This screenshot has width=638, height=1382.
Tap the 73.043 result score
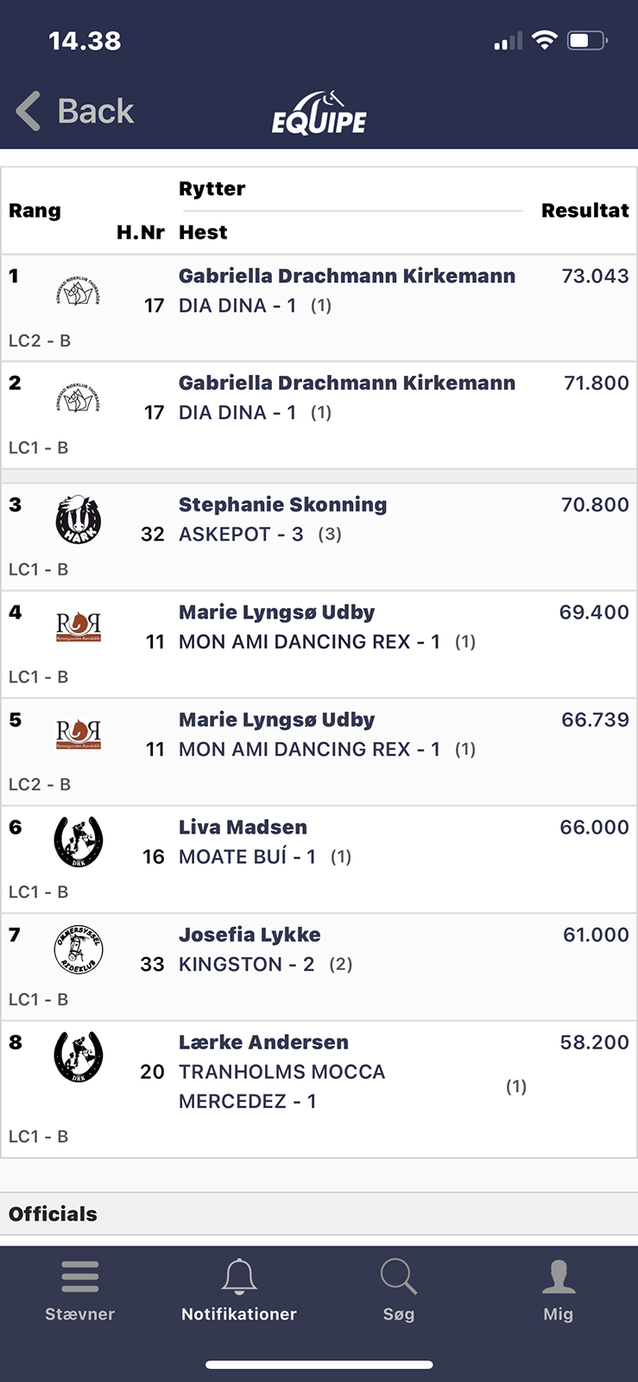pyautogui.click(x=595, y=276)
